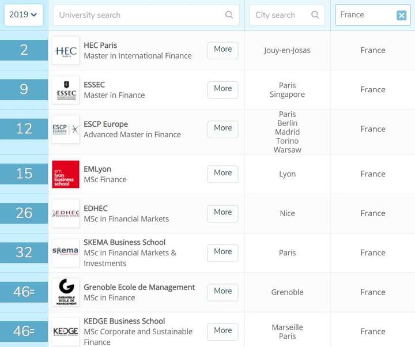Screen dimensions: 415x347
Task: Click the University search input field
Action: (x=146, y=15)
